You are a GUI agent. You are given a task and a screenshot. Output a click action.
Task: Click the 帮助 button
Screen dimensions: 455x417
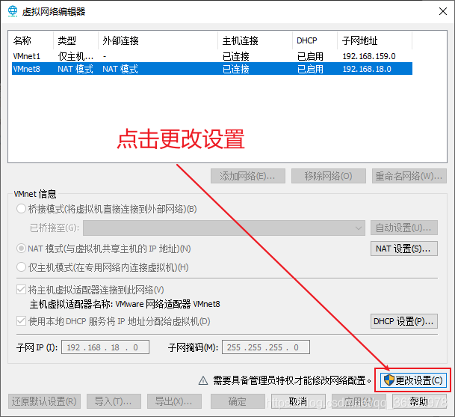pyautogui.click(x=419, y=401)
